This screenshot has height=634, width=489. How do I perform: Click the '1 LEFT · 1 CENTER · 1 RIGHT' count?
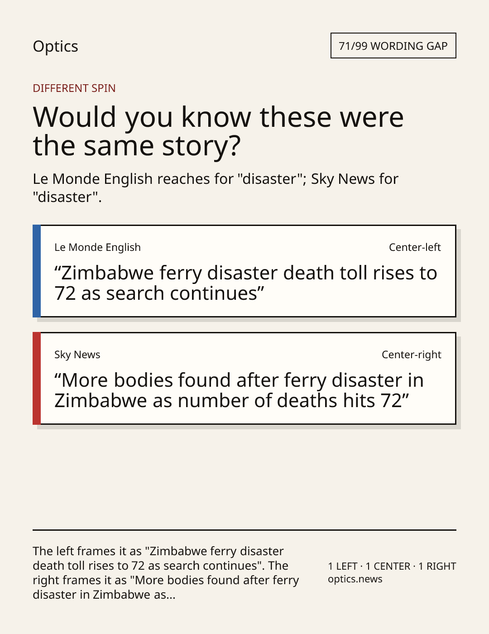pyautogui.click(x=392, y=566)
